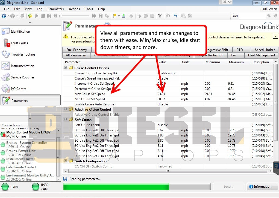Collapse the Adaptive Cruise Control group
This screenshot has width=279, height=198.
tap(66, 109)
